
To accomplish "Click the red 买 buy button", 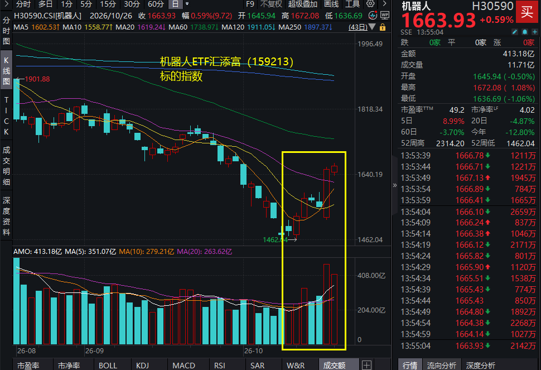I will tap(527, 12).
